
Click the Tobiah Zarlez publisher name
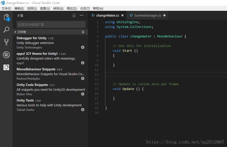[x=25, y=110]
